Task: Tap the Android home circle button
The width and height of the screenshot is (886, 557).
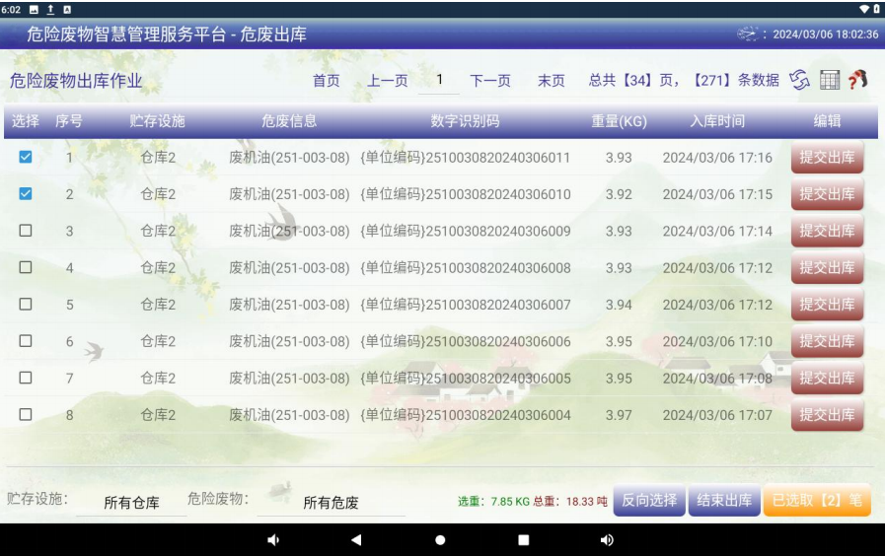Action: pyautogui.click(x=440, y=540)
